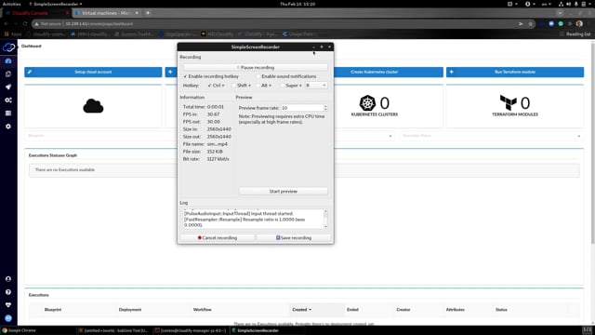Screen dimensions: 595x335
Task: Switch to the Sublime Text window in the taskbar
Action: tap(113, 330)
